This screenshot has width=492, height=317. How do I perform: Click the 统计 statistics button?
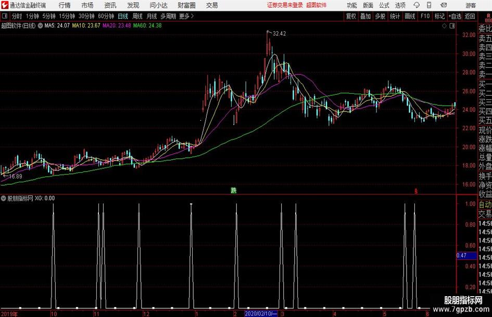click(395, 16)
